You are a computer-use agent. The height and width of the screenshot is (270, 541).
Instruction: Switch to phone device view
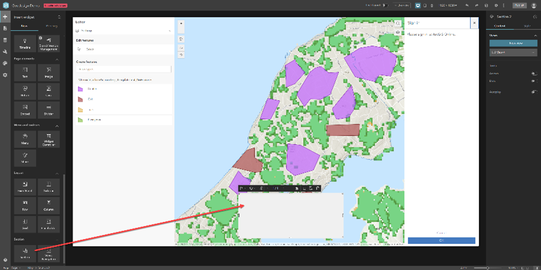pyautogui.click(x=431, y=5)
